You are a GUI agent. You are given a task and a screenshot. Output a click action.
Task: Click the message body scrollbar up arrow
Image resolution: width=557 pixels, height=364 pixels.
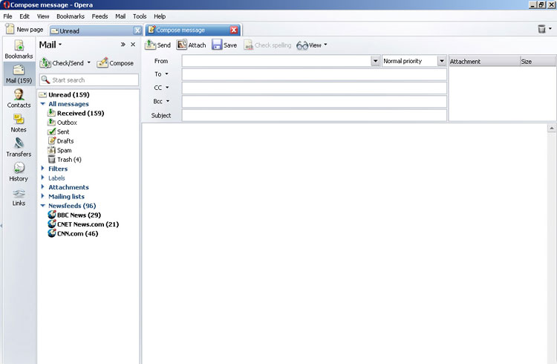click(x=551, y=128)
